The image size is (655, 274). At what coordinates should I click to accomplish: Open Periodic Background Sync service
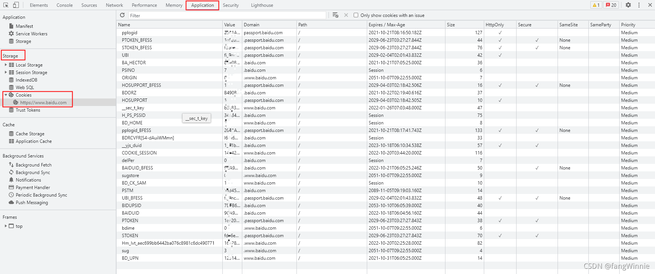tap(41, 195)
